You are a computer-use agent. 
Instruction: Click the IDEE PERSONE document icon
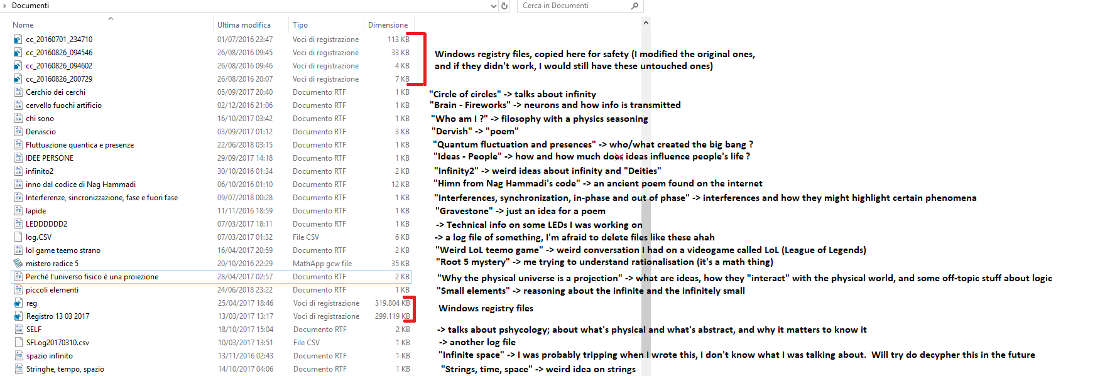18,158
